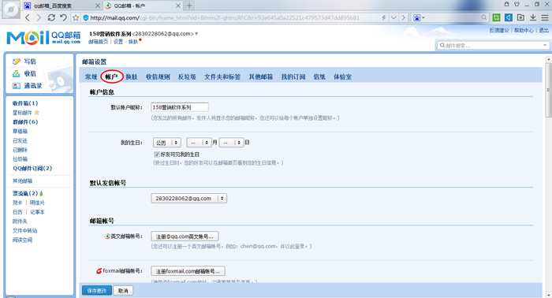The width and height of the screenshot is (552, 298).
Task: Go forward using browser forward arrow
Action: click(x=39, y=17)
